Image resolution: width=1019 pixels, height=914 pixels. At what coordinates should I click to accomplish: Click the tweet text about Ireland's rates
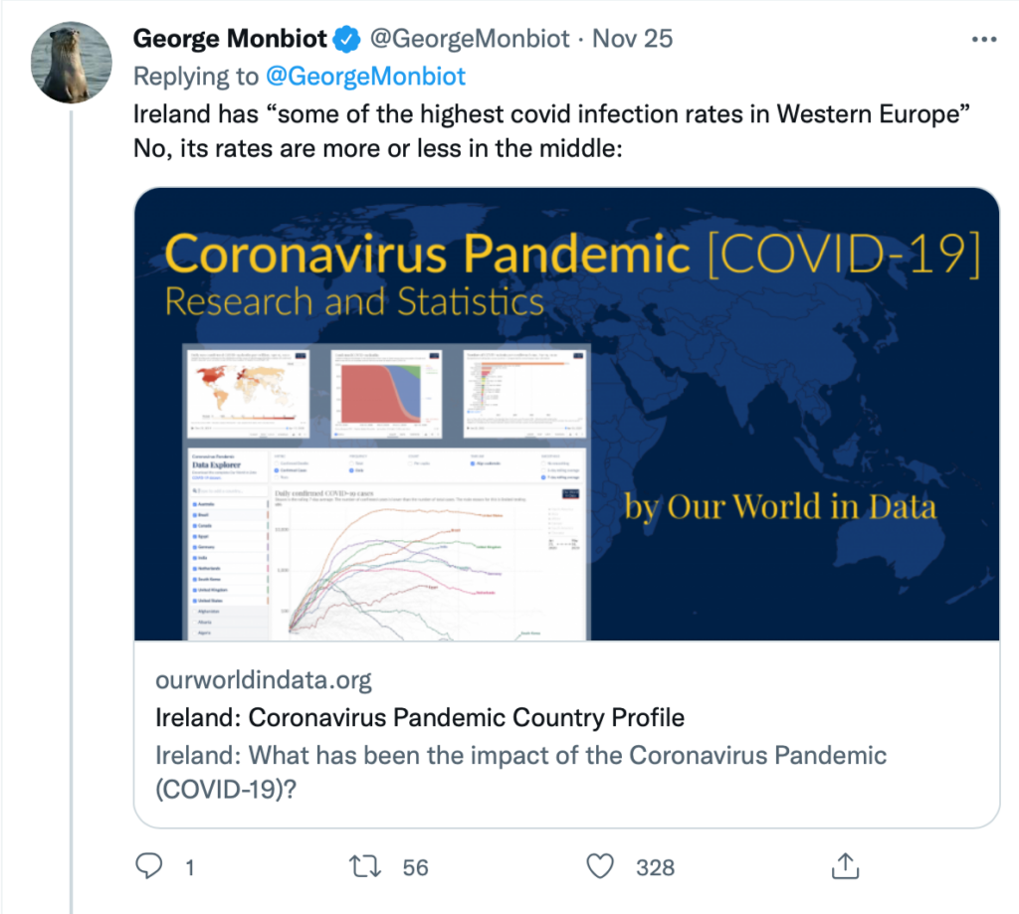point(551,131)
